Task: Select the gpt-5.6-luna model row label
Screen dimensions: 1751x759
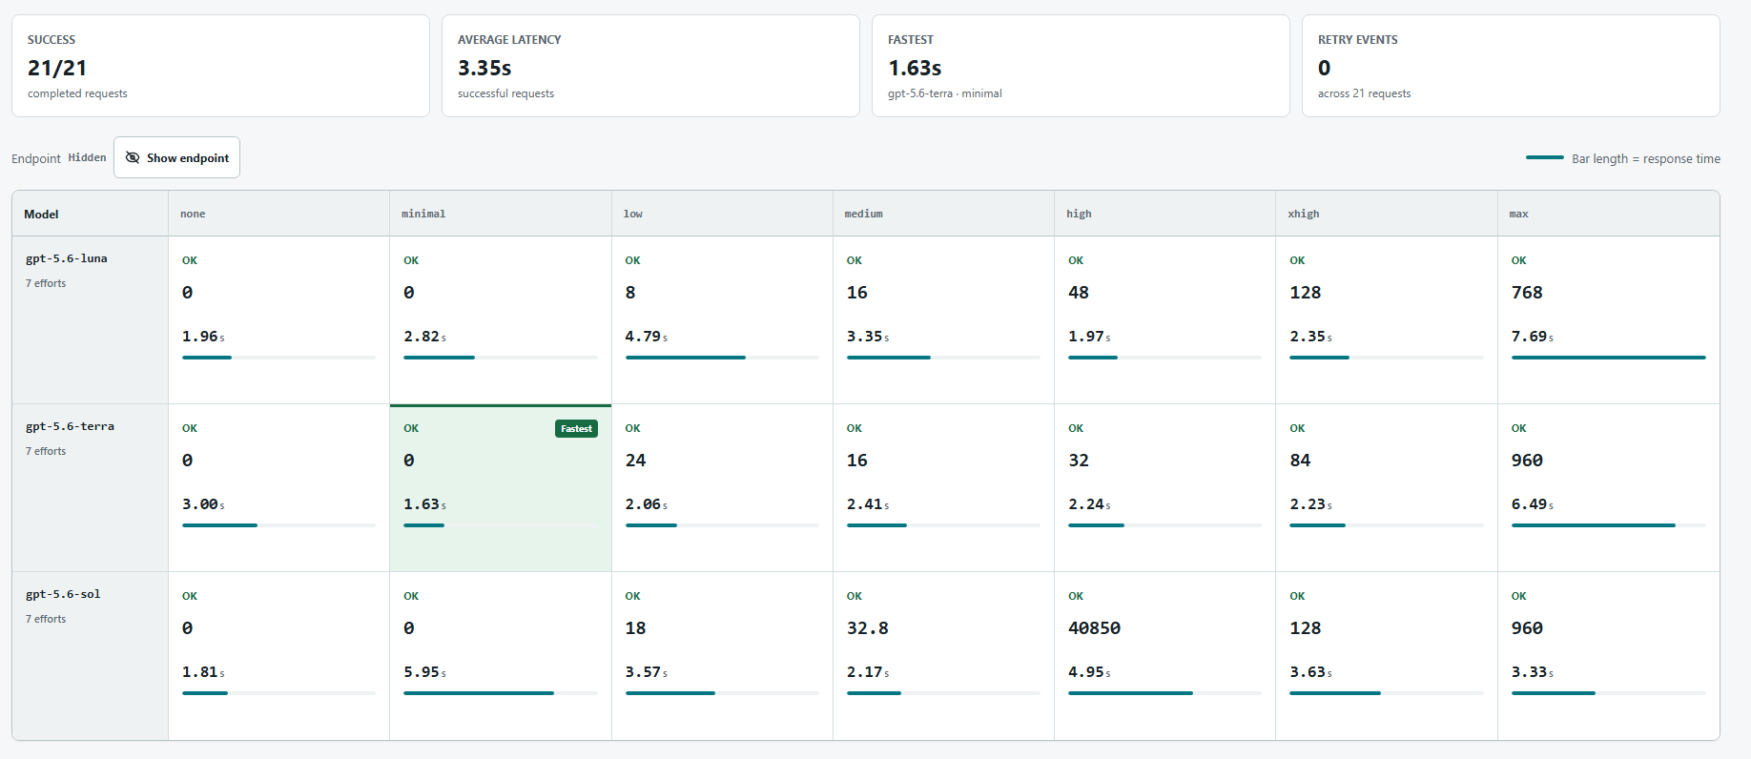Action: 67,258
